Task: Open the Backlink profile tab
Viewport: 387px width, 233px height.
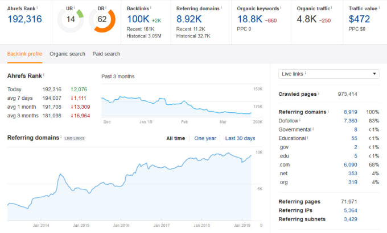Action: 24,54
